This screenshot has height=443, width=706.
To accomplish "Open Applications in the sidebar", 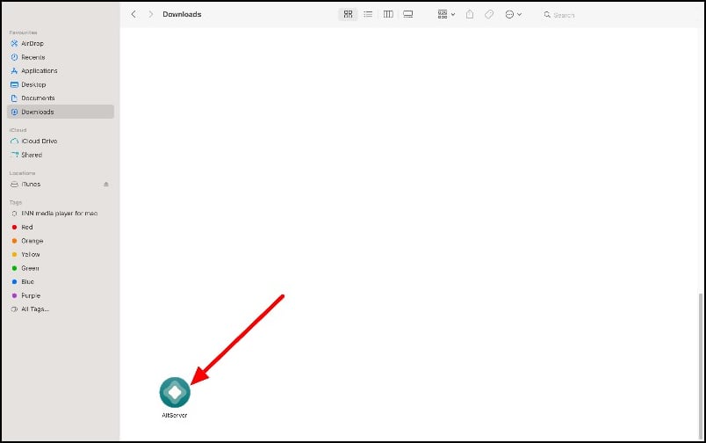I will point(61,70).
